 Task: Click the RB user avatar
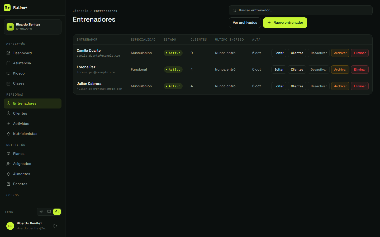pos(10,226)
